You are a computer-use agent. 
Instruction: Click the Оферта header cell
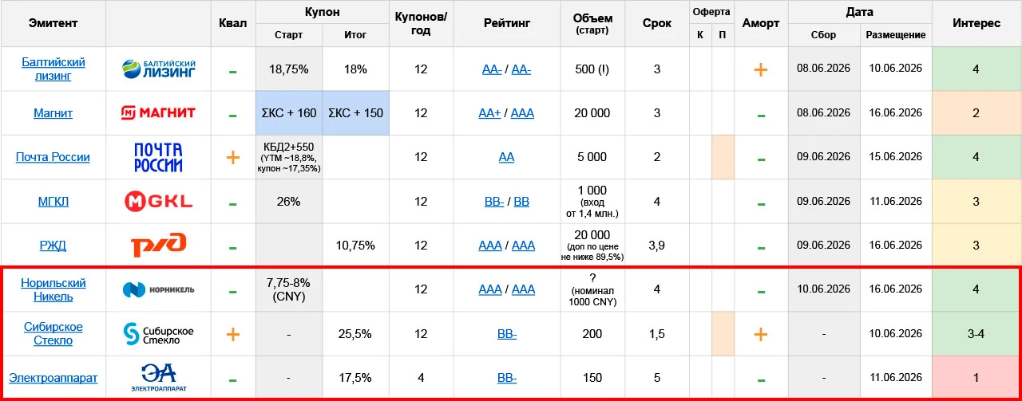711,12
